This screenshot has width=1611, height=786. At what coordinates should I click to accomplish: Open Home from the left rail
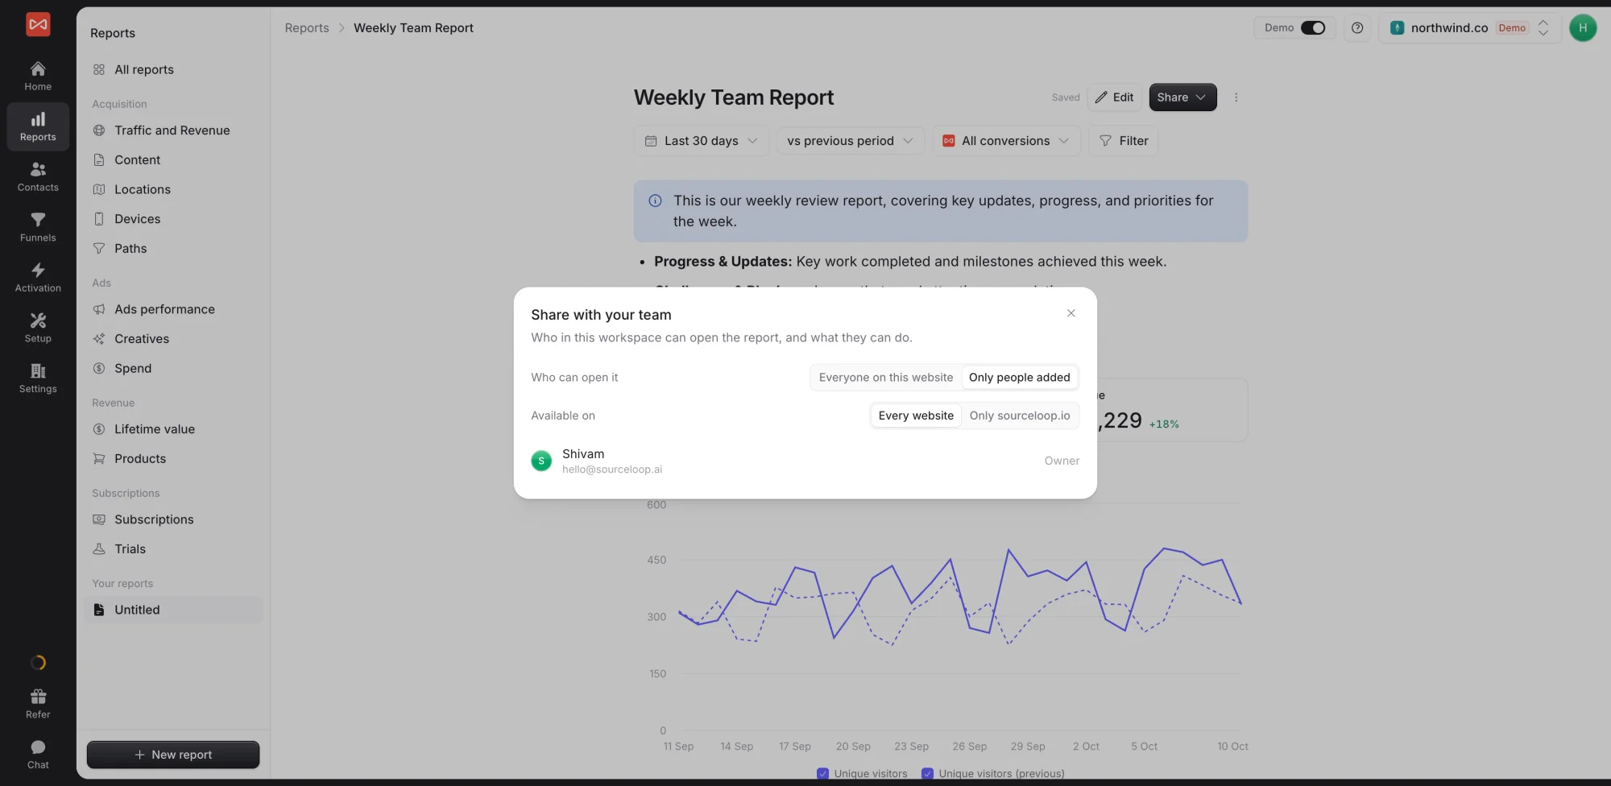(38, 77)
